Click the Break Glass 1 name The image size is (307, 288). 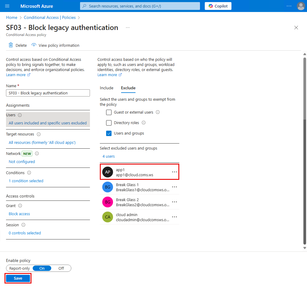[x=127, y=185]
